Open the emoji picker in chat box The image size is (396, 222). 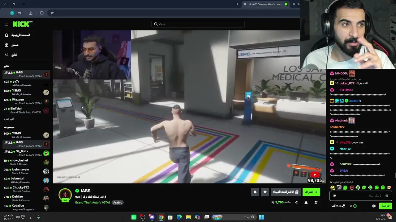387,196
